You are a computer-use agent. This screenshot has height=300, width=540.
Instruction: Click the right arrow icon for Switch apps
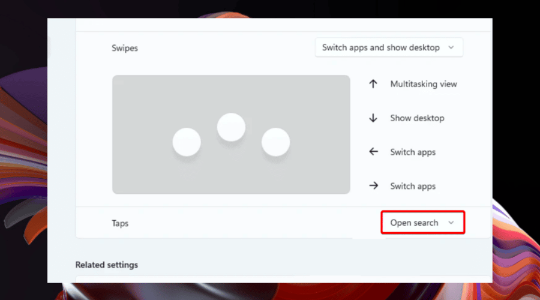click(374, 186)
